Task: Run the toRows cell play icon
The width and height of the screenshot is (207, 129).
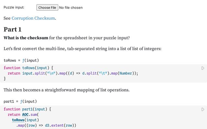Action: pos(203,68)
